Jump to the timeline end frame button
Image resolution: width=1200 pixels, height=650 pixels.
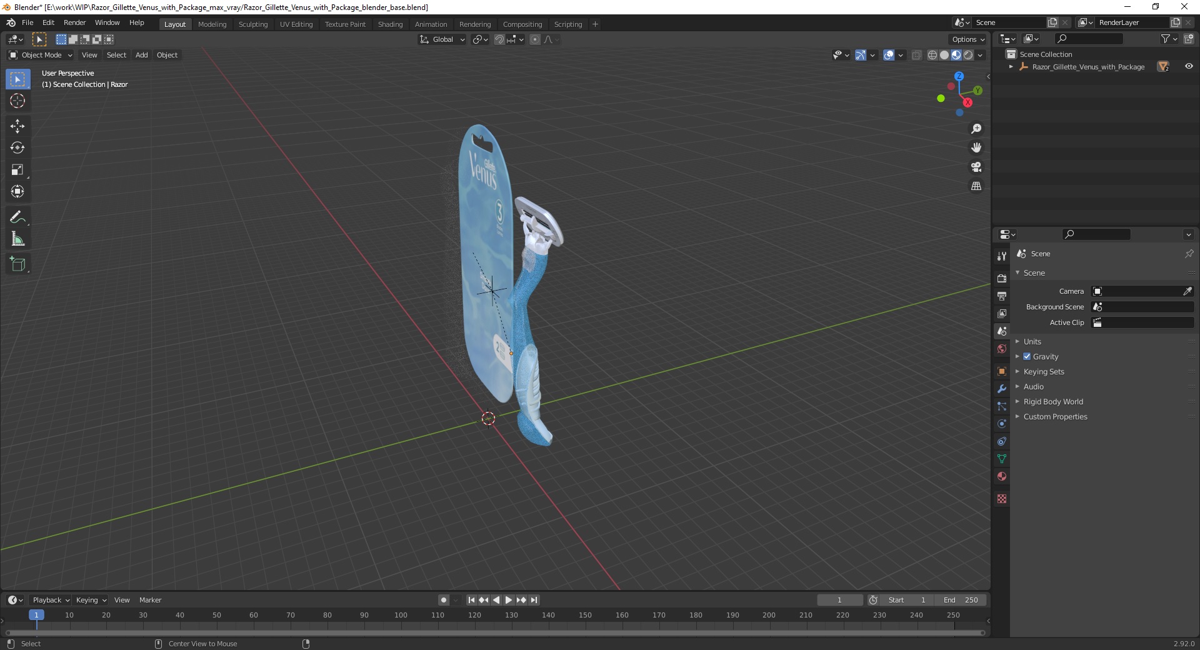534,600
